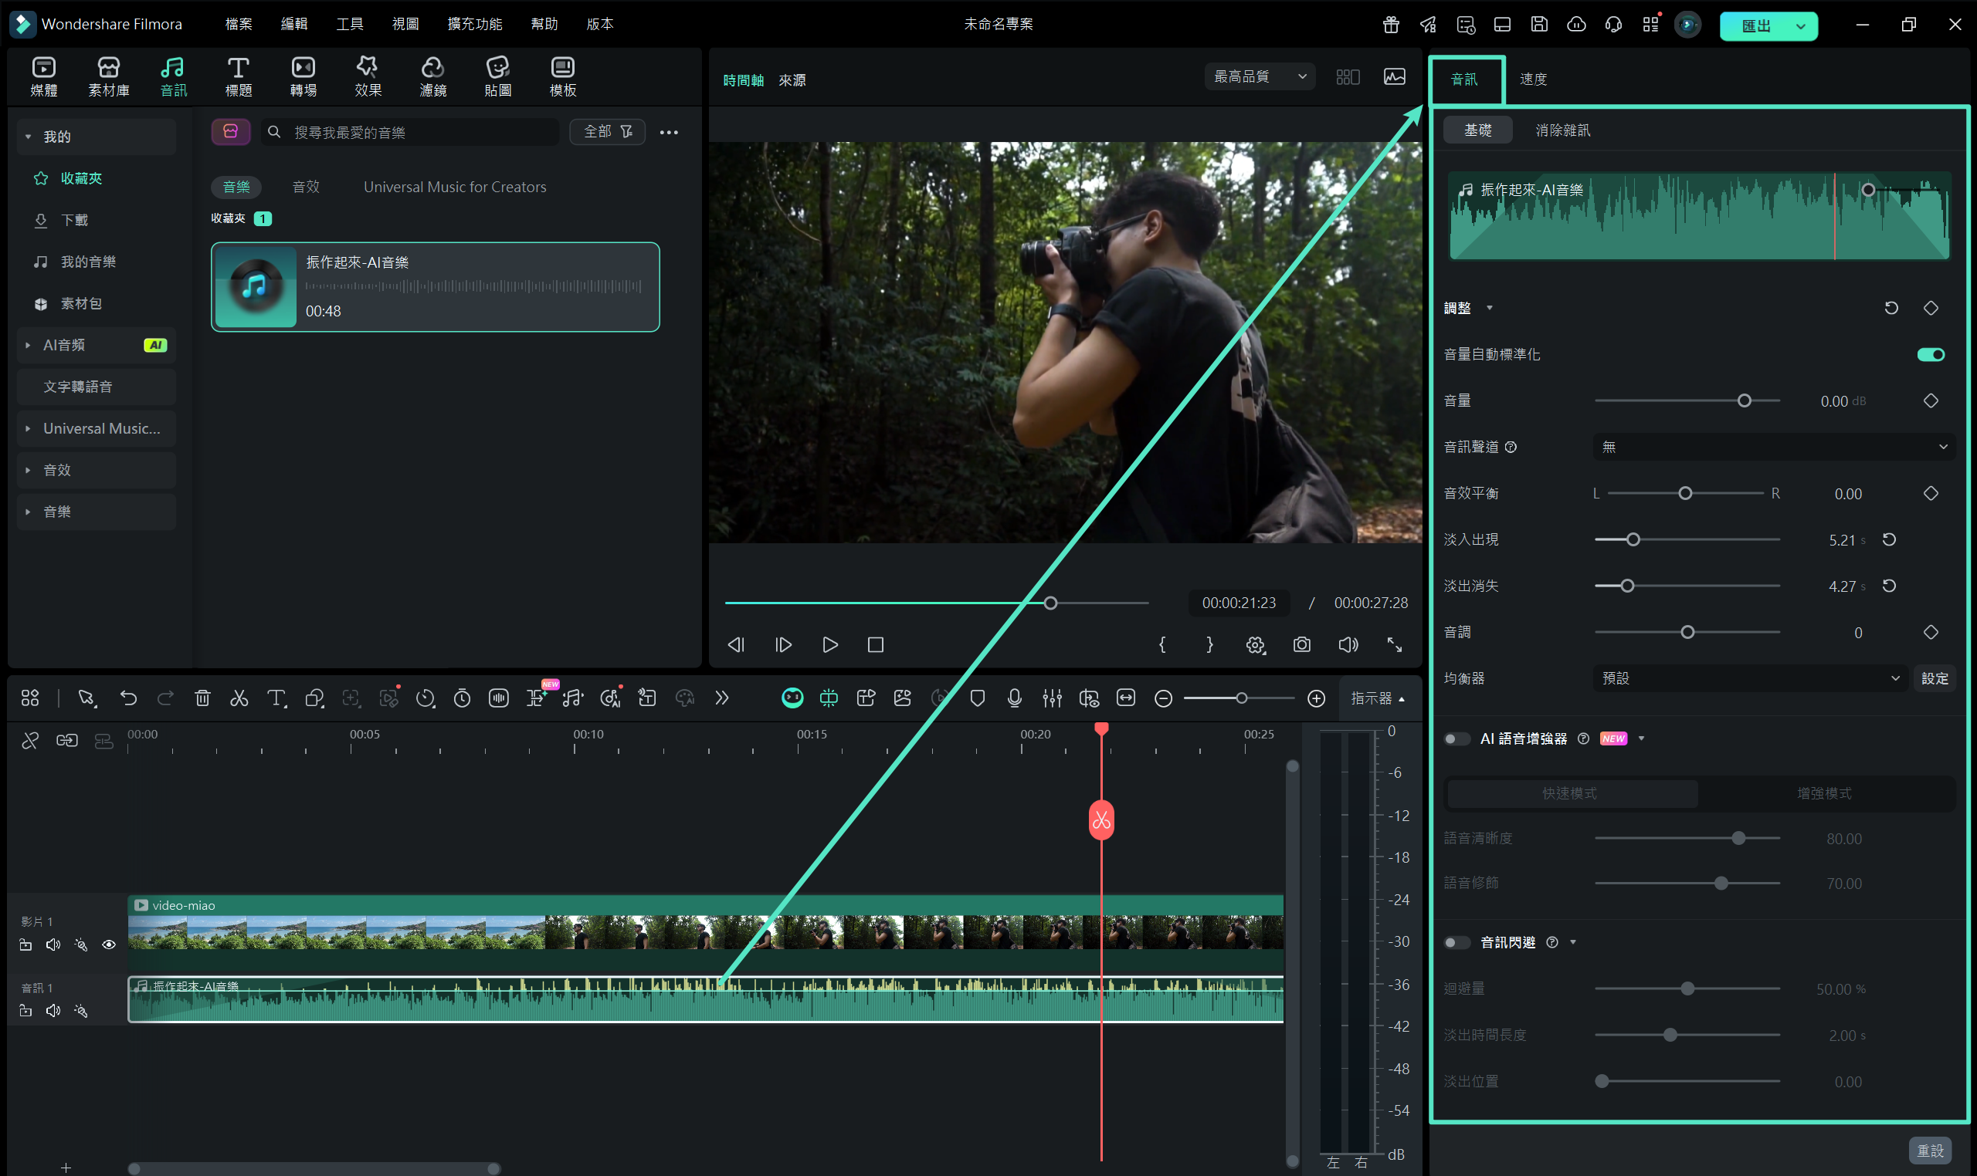The image size is (1977, 1176).
Task: Hide 影片 1 track with eye icon
Action: point(109,945)
